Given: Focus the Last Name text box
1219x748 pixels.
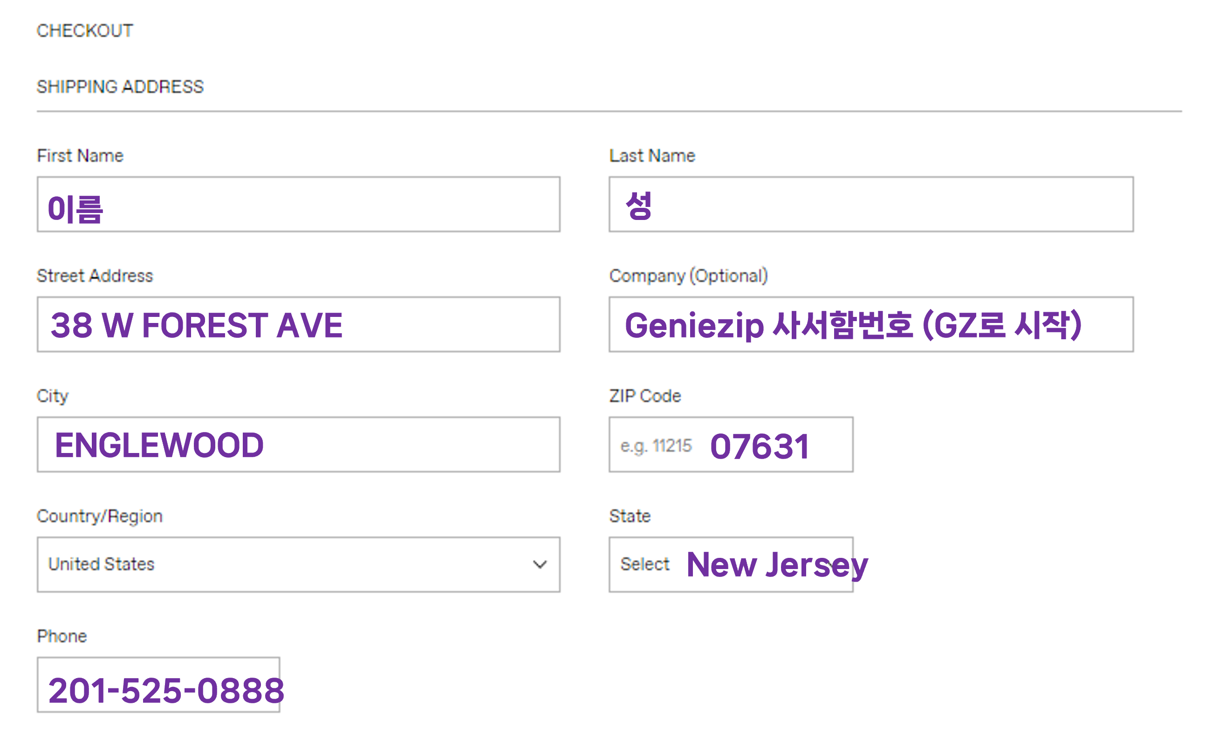Looking at the screenshot, I should click(871, 204).
